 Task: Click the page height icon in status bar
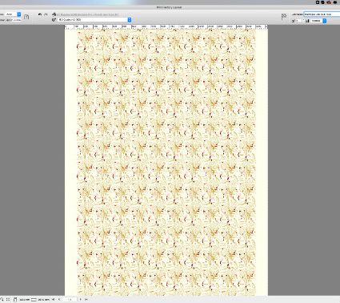[15, 300]
